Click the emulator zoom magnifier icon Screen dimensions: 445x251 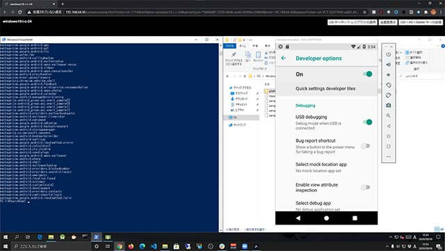[389, 115]
